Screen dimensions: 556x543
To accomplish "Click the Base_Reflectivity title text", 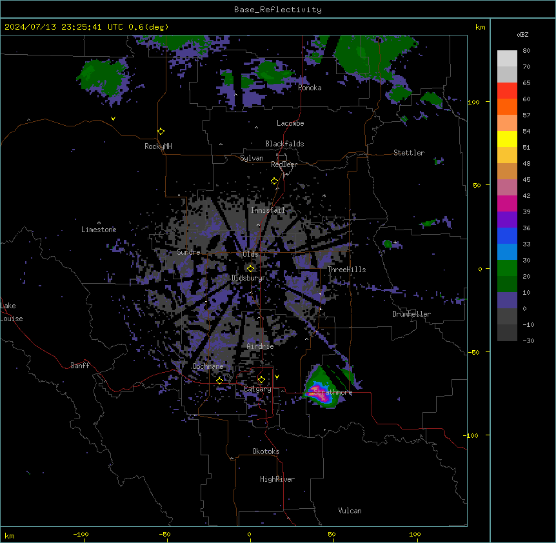I will pos(278,10).
